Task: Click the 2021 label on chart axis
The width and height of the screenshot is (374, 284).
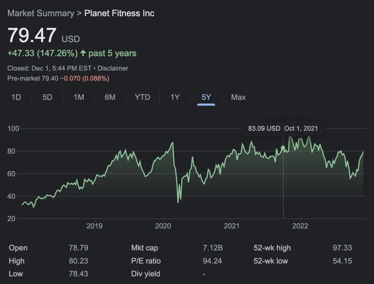Action: [x=232, y=226]
